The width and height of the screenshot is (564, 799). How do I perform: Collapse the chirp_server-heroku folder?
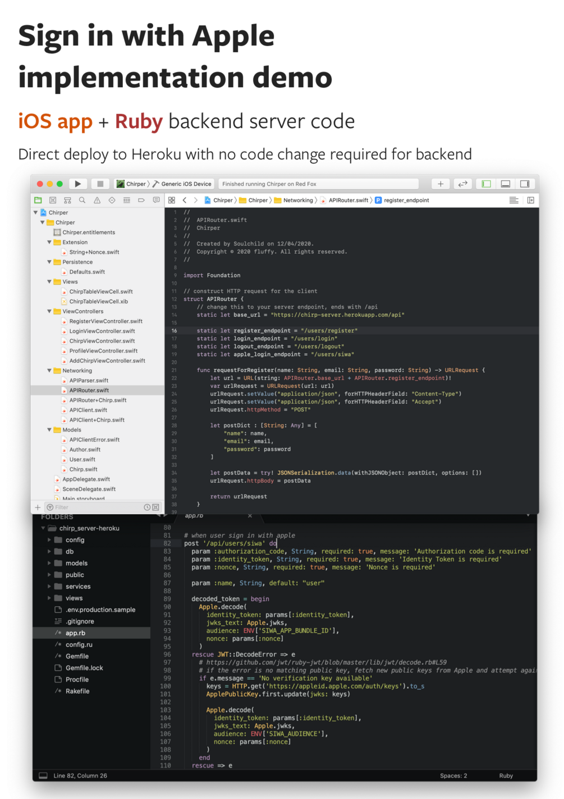point(43,528)
